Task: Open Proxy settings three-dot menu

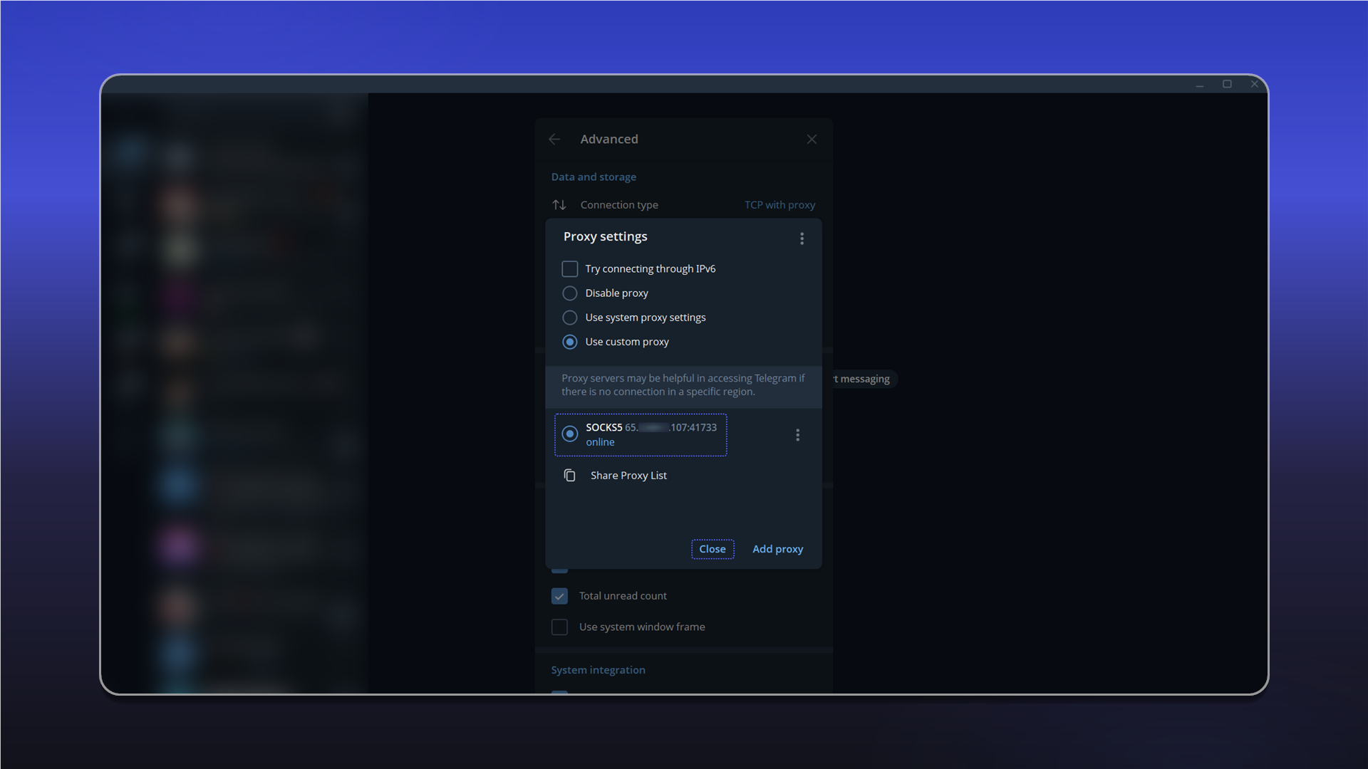Action: coord(802,239)
